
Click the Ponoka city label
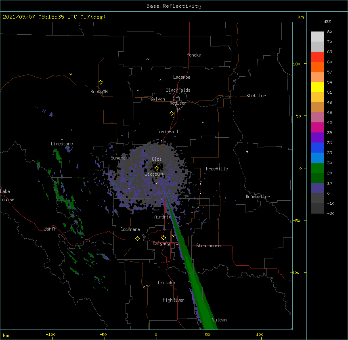[x=194, y=55]
